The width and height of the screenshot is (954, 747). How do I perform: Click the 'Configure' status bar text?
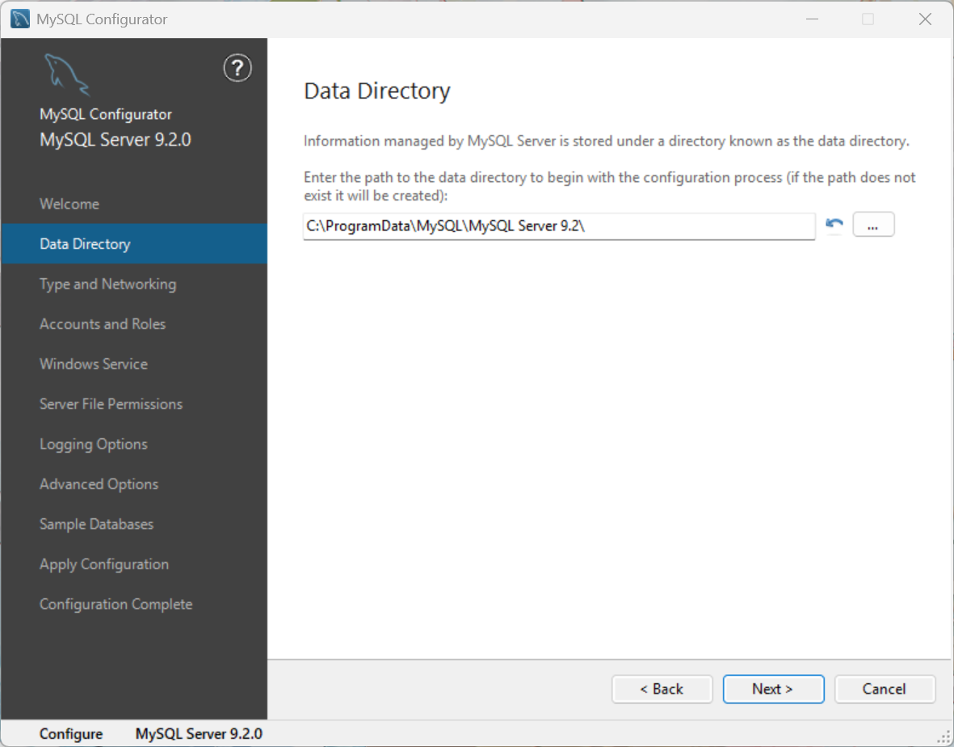[71, 733]
